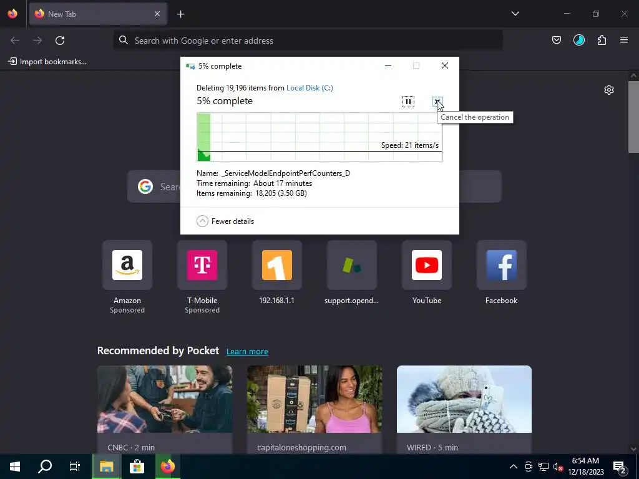
Task: Minimize the deletion progress dialog
Action: pyautogui.click(x=388, y=65)
